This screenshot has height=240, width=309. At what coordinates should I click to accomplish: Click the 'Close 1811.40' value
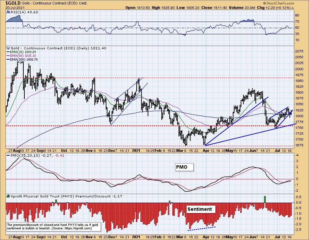pyautogui.click(x=214, y=8)
